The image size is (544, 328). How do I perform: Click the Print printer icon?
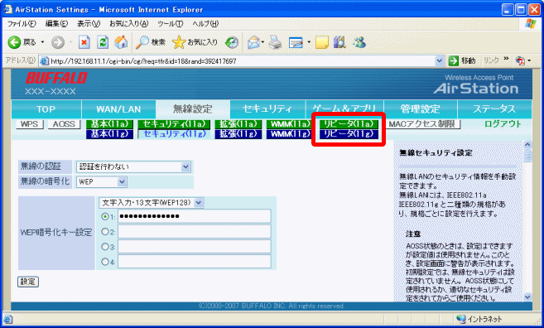[x=276, y=43]
